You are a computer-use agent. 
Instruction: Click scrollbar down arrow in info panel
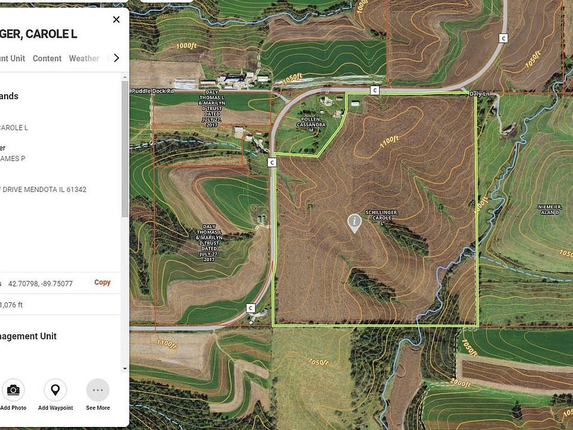125,368
